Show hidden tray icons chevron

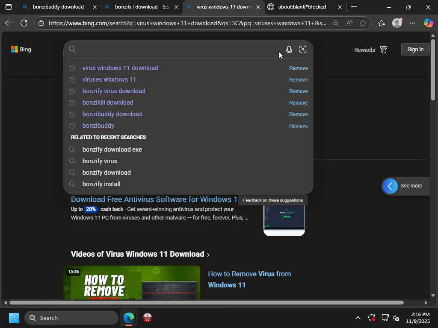(x=358, y=318)
